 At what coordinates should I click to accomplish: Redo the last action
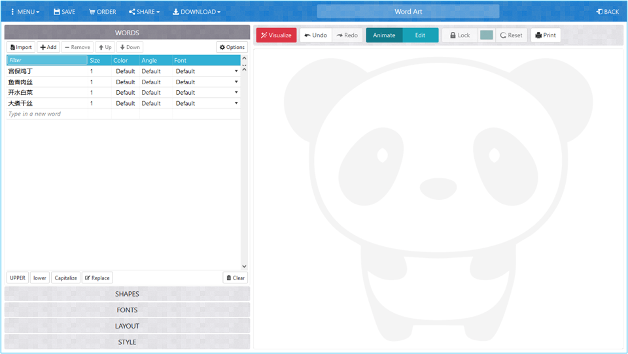[347, 35]
